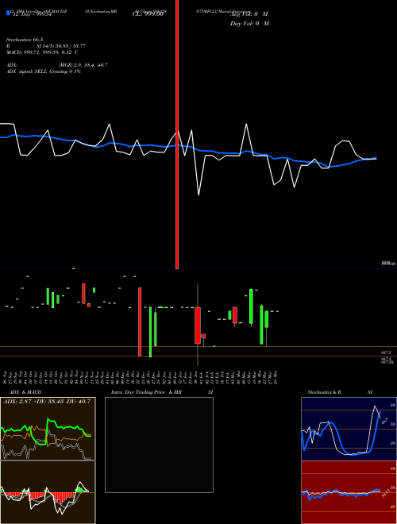Click the Avg Vol: 0 M label
This screenshot has height=524, width=397.
249,14
